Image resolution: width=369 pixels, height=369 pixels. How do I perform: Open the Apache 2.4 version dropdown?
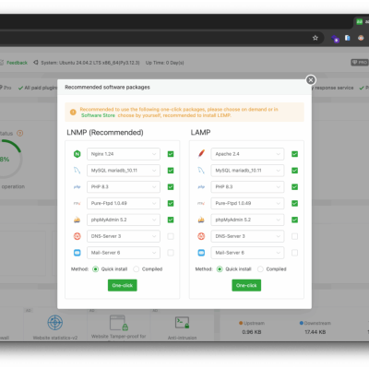click(x=247, y=154)
